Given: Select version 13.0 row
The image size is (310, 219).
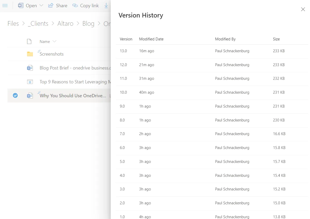Looking at the screenshot, I should (x=212, y=51).
